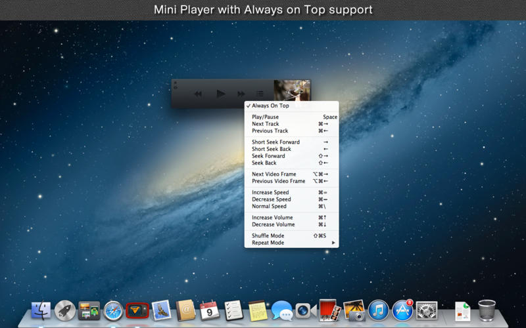The width and height of the screenshot is (526, 328).
Task: Open the App Store icon with red badge
Action: pos(402,310)
